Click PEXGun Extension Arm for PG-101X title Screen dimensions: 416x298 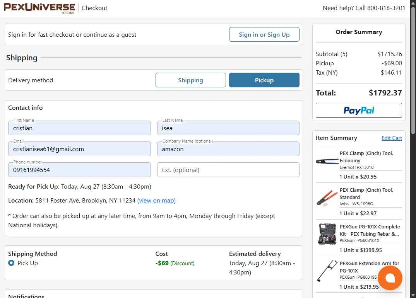369,267
